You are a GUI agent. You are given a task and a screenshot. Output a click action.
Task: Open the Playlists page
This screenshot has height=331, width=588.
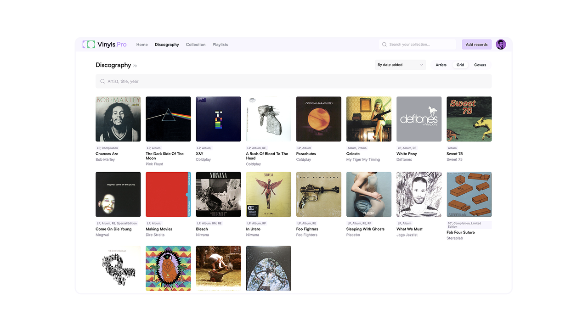tap(220, 45)
